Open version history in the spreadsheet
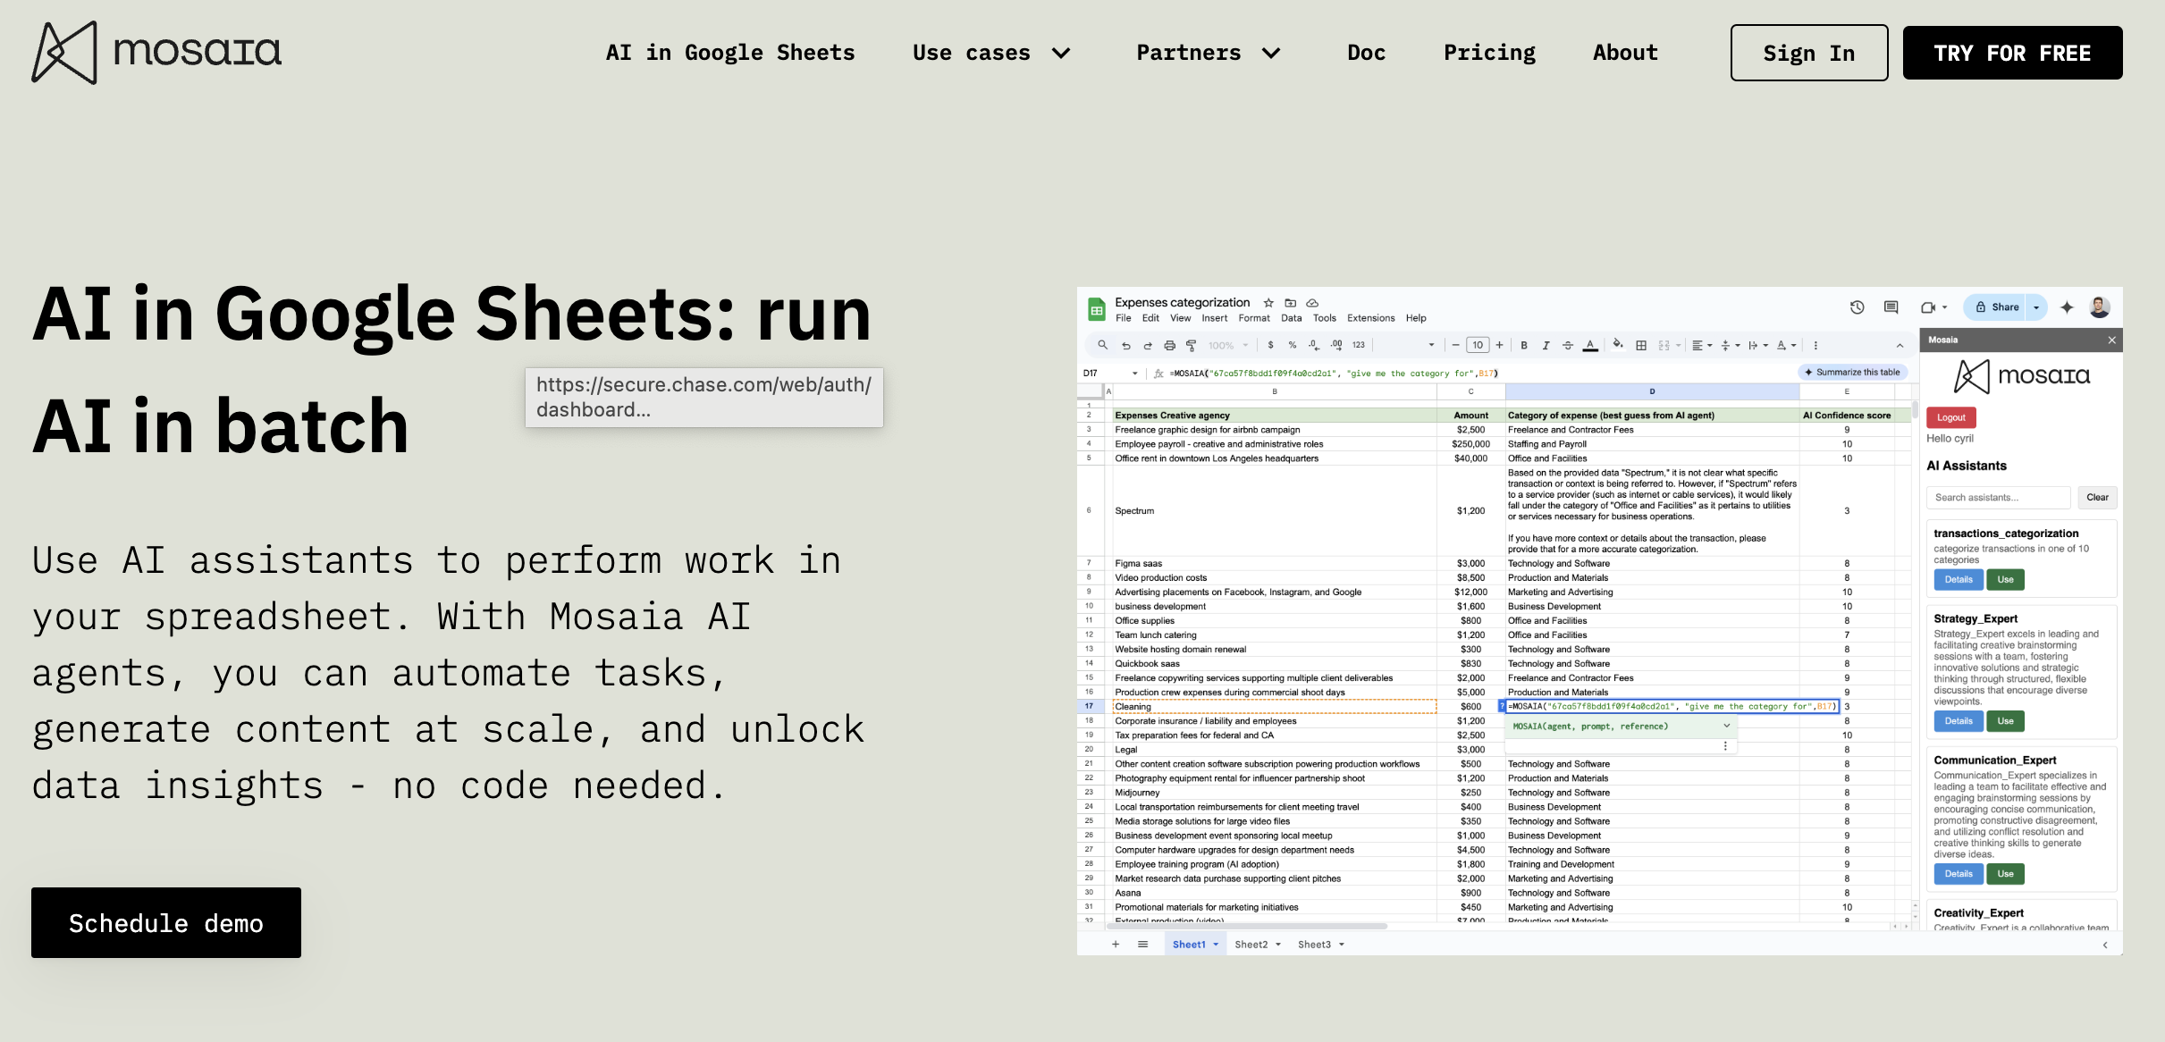 coord(1858,308)
